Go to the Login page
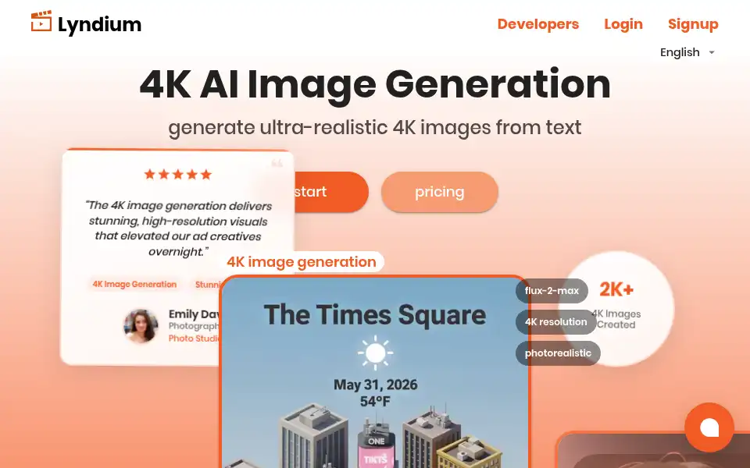 (623, 24)
